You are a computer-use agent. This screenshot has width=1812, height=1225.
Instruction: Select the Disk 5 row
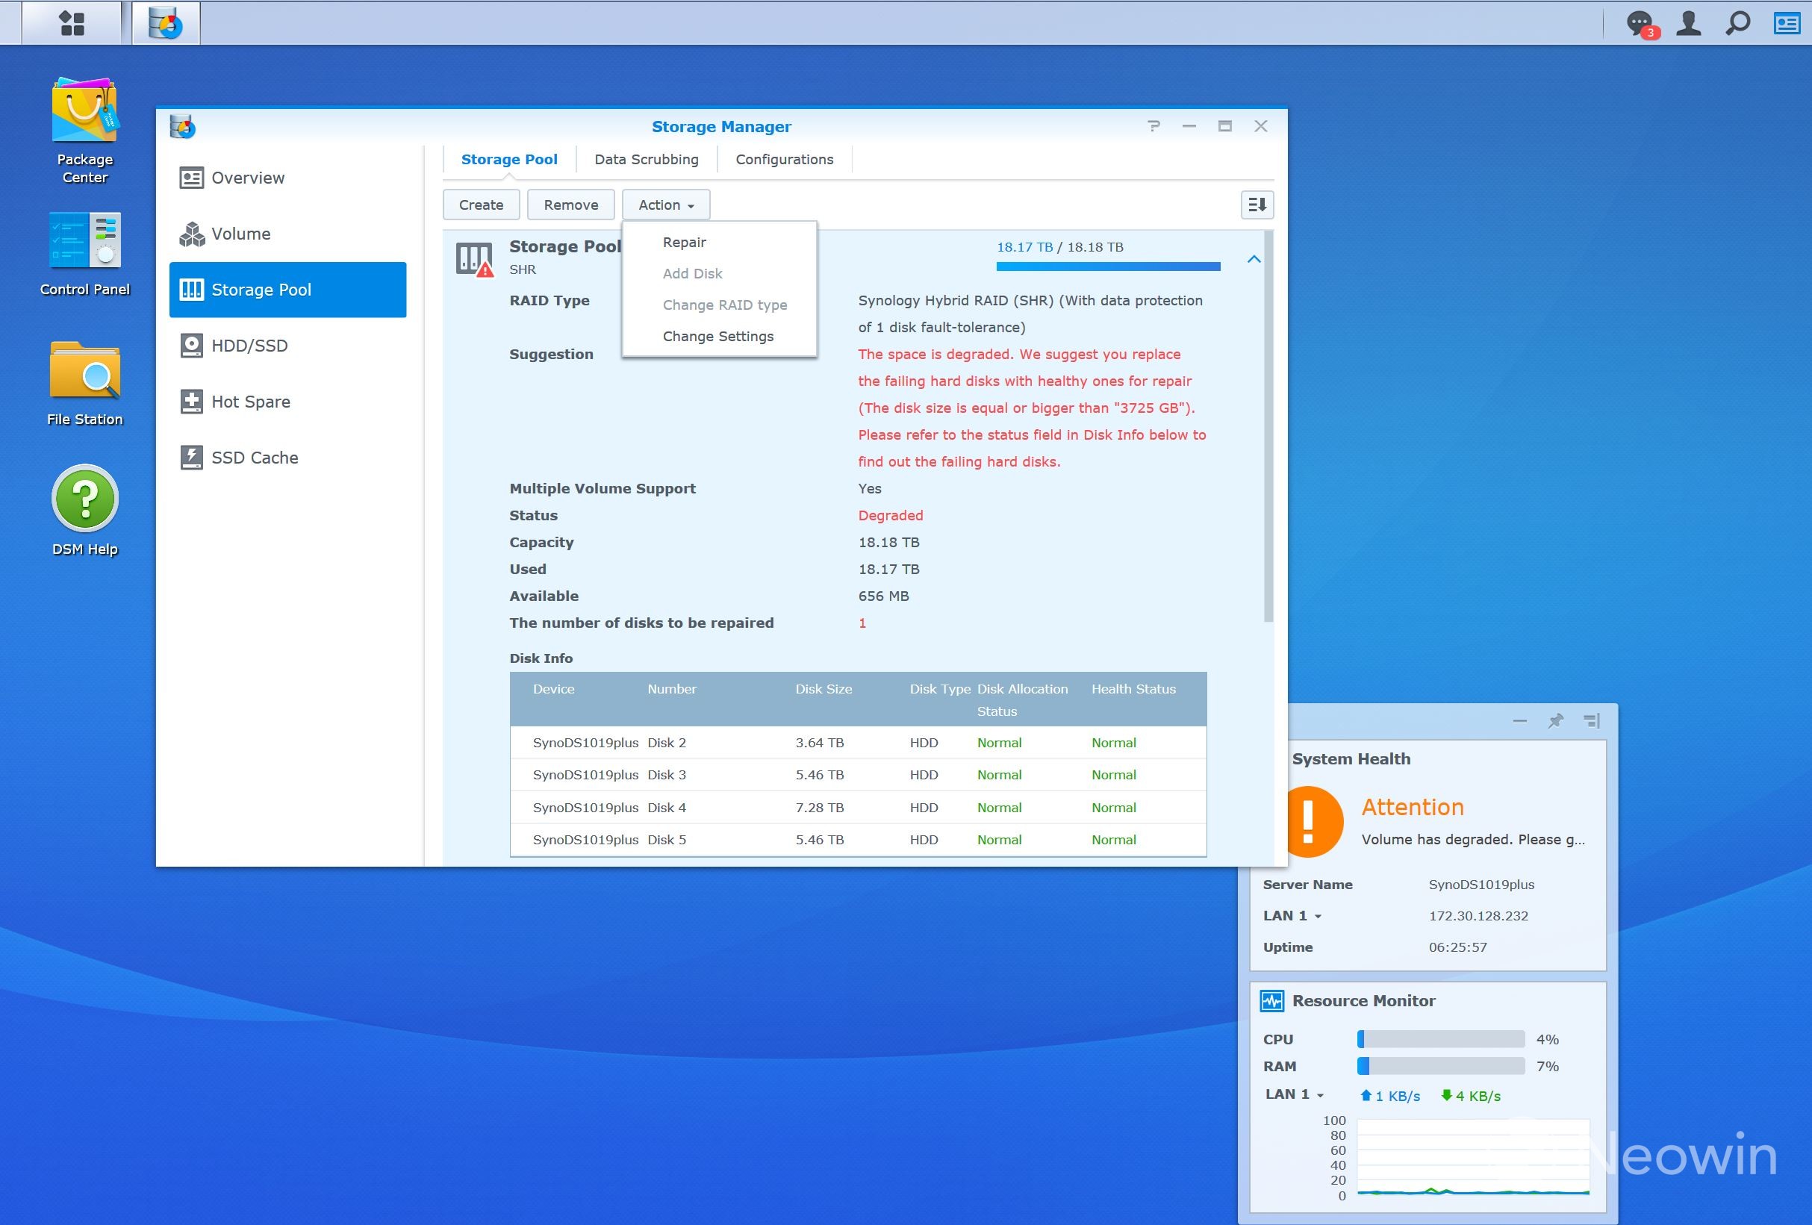pyautogui.click(x=858, y=840)
